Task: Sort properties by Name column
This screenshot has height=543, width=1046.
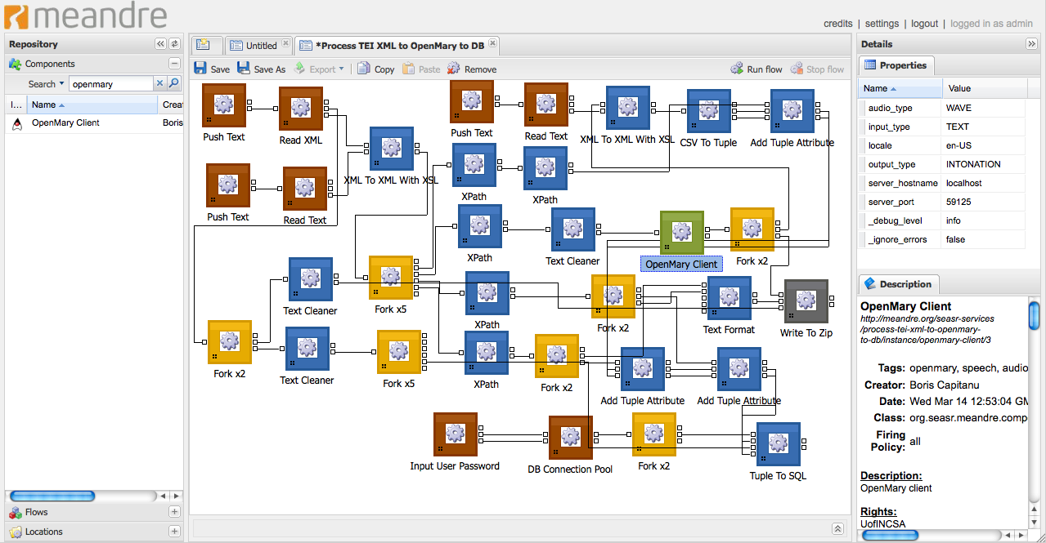Action: pos(900,88)
